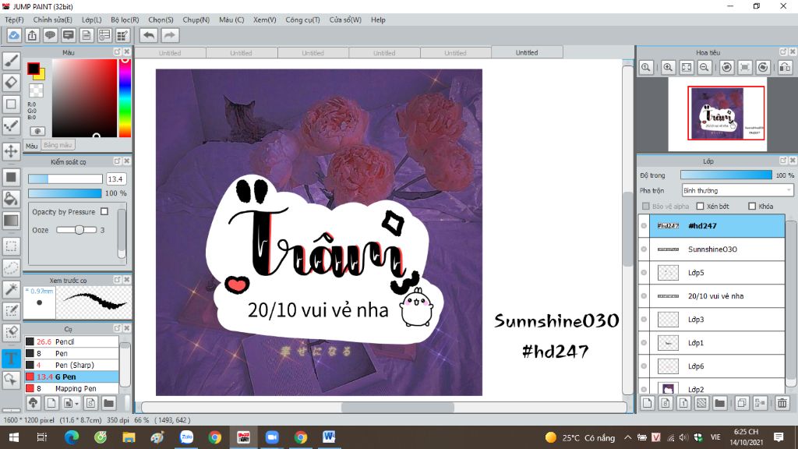Viewport: 798px width, 449px height.
Task: Click the cloud save icon
Action: pos(14,35)
